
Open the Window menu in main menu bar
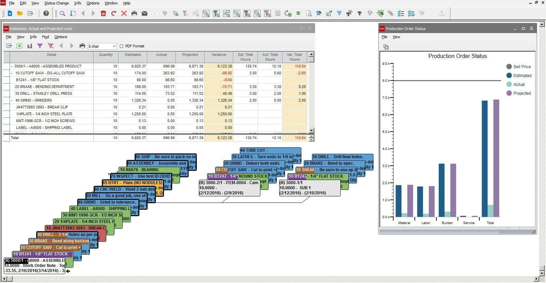tap(111, 3)
